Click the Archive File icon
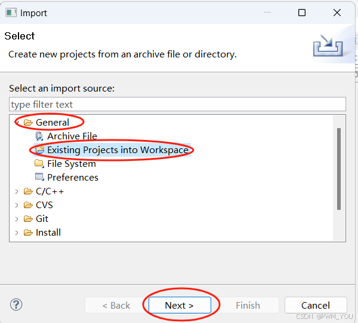 [x=39, y=136]
